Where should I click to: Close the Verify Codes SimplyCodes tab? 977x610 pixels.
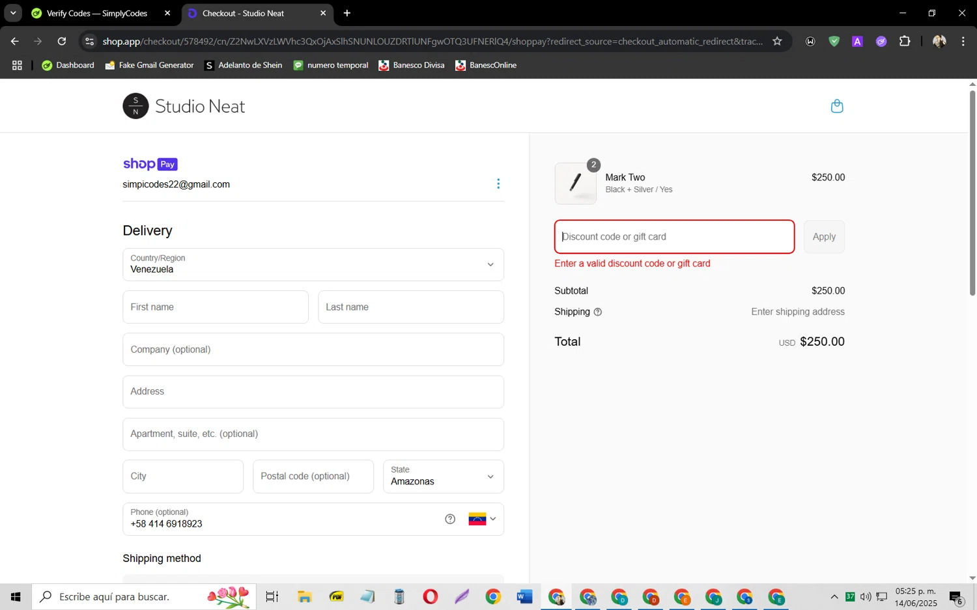167,13
